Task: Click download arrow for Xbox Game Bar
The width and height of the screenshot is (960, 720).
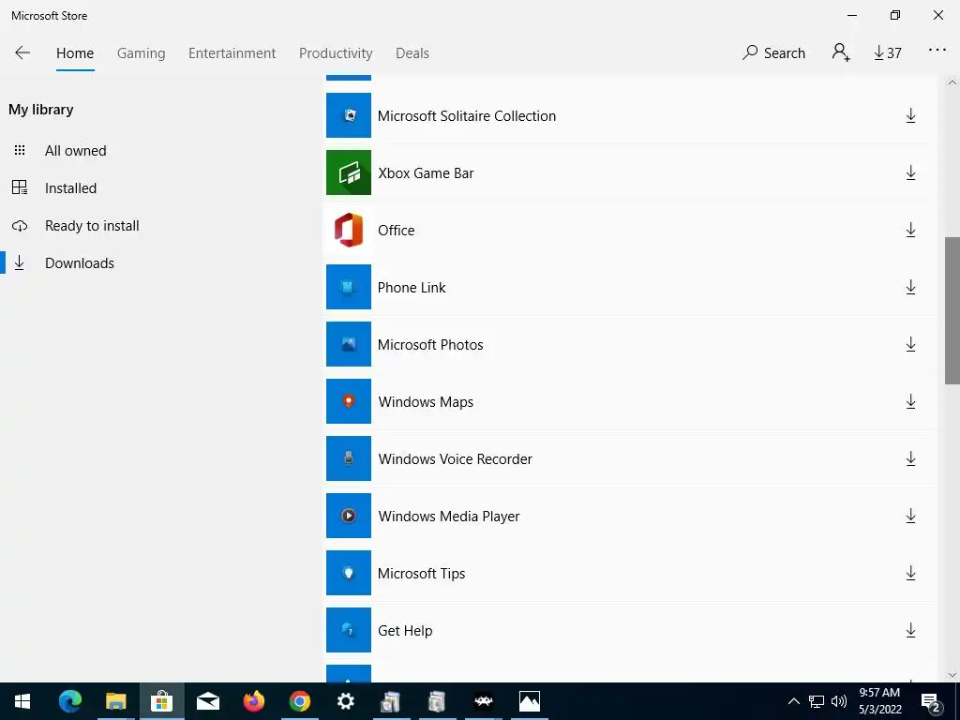Action: click(x=910, y=173)
